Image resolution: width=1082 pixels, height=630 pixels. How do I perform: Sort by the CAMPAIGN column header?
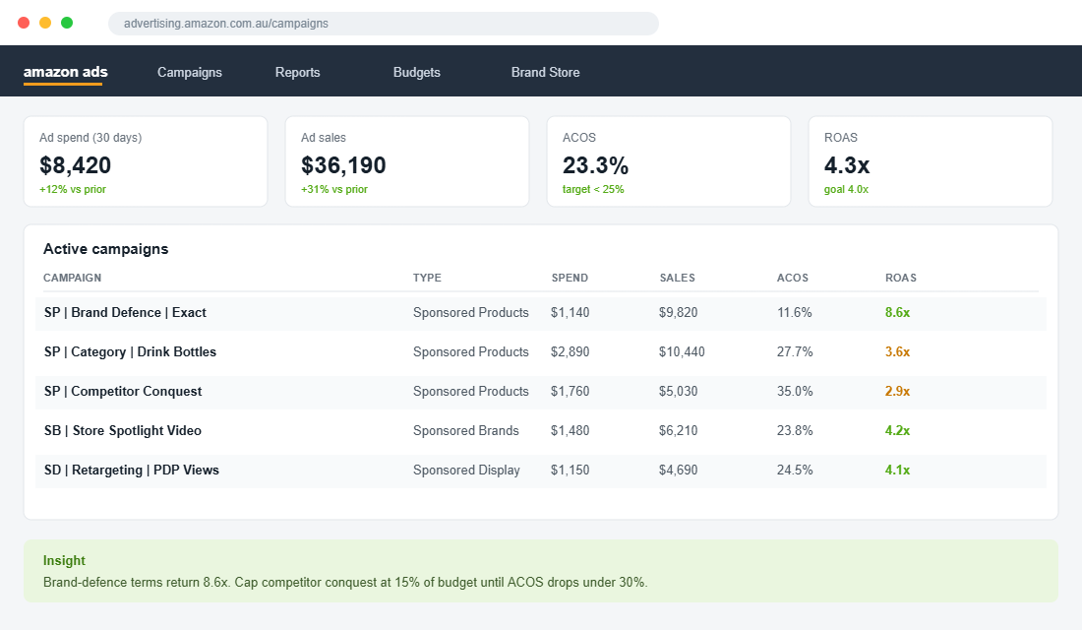pyautogui.click(x=73, y=278)
